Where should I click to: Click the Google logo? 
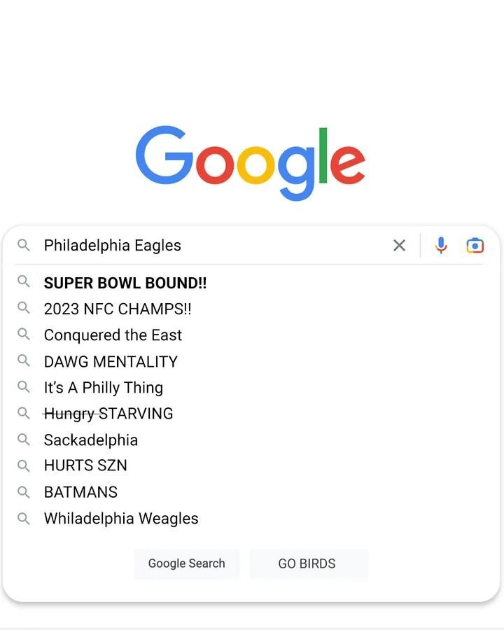click(251, 161)
